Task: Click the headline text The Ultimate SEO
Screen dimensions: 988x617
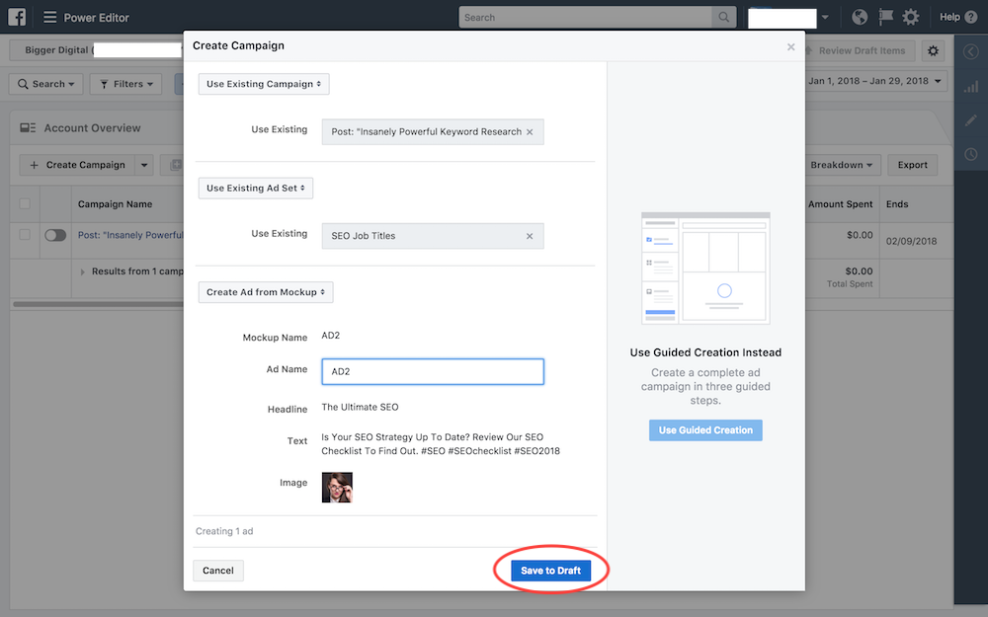Action: pyautogui.click(x=360, y=408)
